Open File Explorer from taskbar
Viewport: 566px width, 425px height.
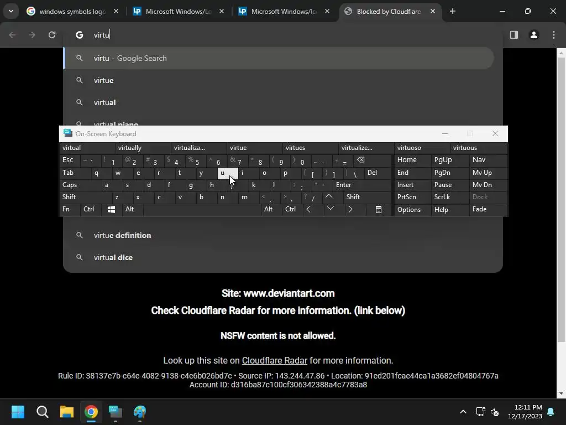[x=67, y=412]
